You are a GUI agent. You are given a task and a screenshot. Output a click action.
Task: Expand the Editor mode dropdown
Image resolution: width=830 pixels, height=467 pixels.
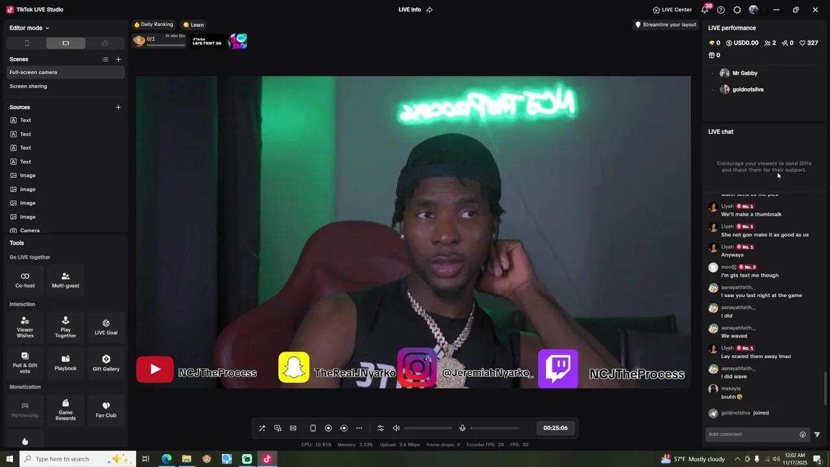pyautogui.click(x=29, y=28)
